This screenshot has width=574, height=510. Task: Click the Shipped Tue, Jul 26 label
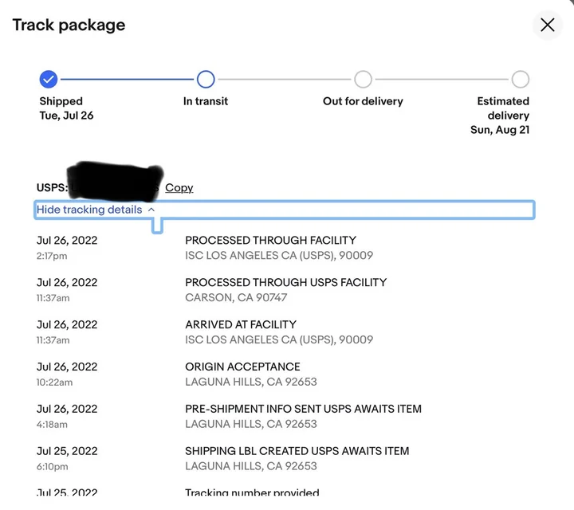(x=66, y=108)
